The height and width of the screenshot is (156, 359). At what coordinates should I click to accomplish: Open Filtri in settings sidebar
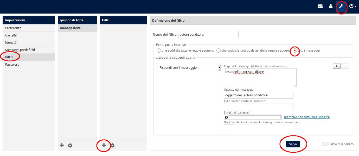click(x=9, y=57)
